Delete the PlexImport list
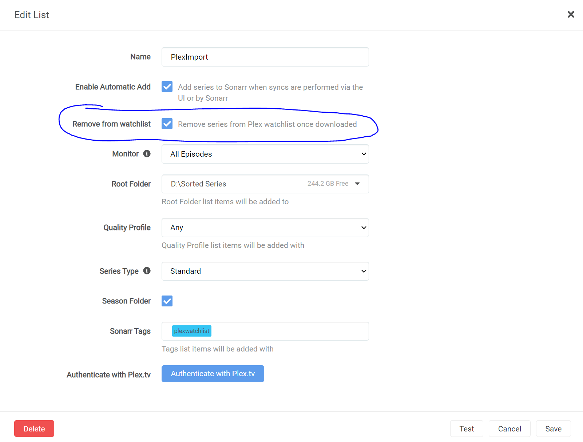Screen dimensions: 583x442 34,429
